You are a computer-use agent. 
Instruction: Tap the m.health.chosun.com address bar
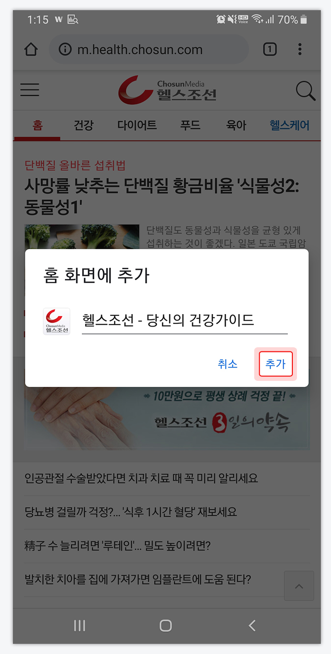[149, 49]
